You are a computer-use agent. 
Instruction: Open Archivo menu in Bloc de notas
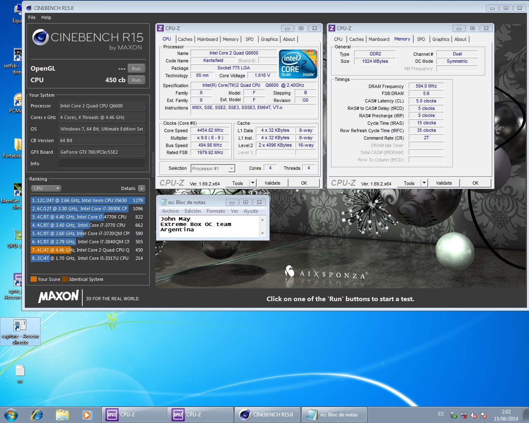(x=170, y=211)
